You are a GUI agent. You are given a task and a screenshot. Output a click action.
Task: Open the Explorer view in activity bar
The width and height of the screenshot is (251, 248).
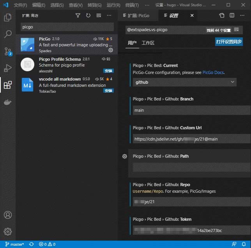pos(7,17)
